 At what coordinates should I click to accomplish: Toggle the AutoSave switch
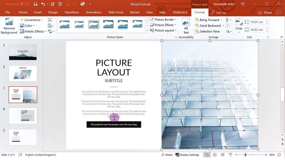[x=25, y=4]
